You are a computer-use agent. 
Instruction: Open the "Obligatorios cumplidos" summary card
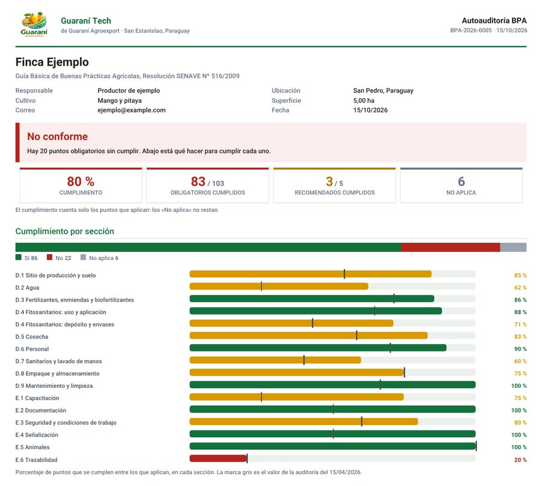207,185
